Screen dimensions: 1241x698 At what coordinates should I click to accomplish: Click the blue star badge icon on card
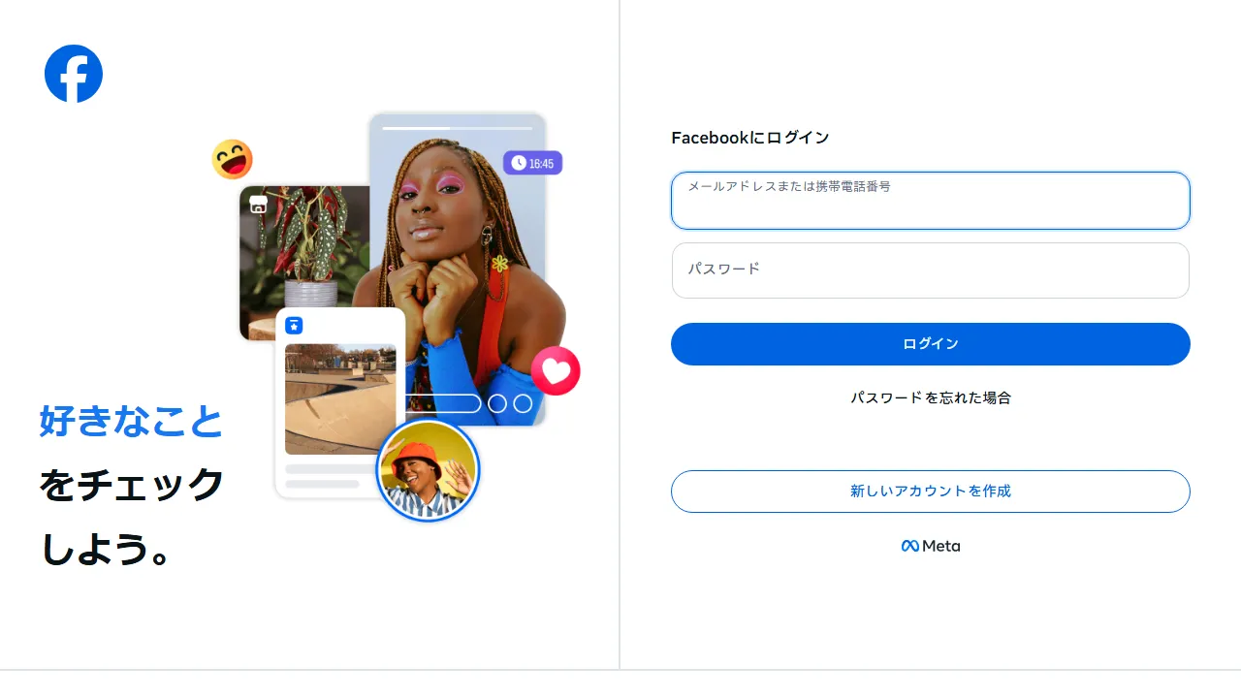coord(294,326)
